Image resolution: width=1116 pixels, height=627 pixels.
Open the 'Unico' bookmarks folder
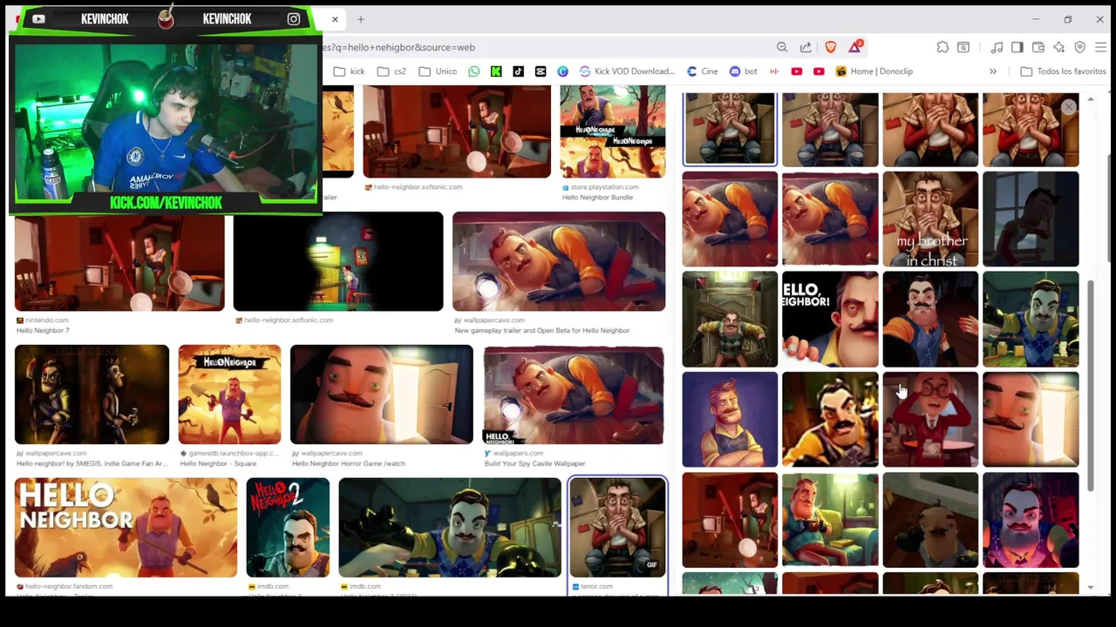437,71
